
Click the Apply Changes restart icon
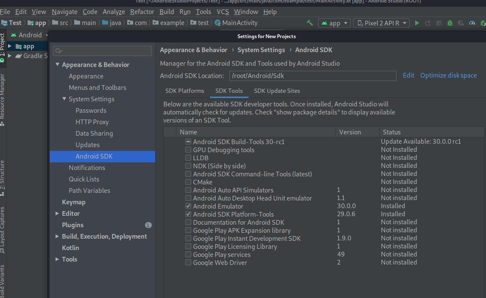(428, 23)
